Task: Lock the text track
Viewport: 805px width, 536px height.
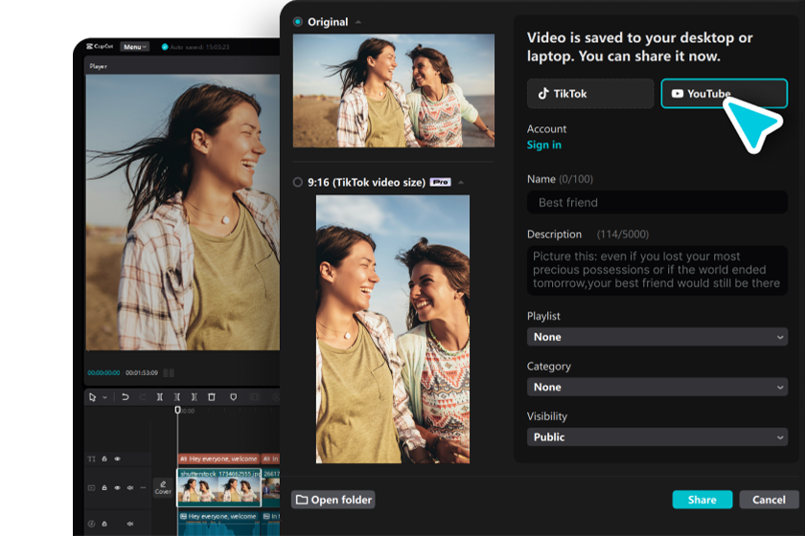Action: (104, 459)
